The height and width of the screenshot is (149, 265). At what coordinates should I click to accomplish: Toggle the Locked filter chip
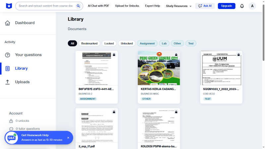point(109,43)
